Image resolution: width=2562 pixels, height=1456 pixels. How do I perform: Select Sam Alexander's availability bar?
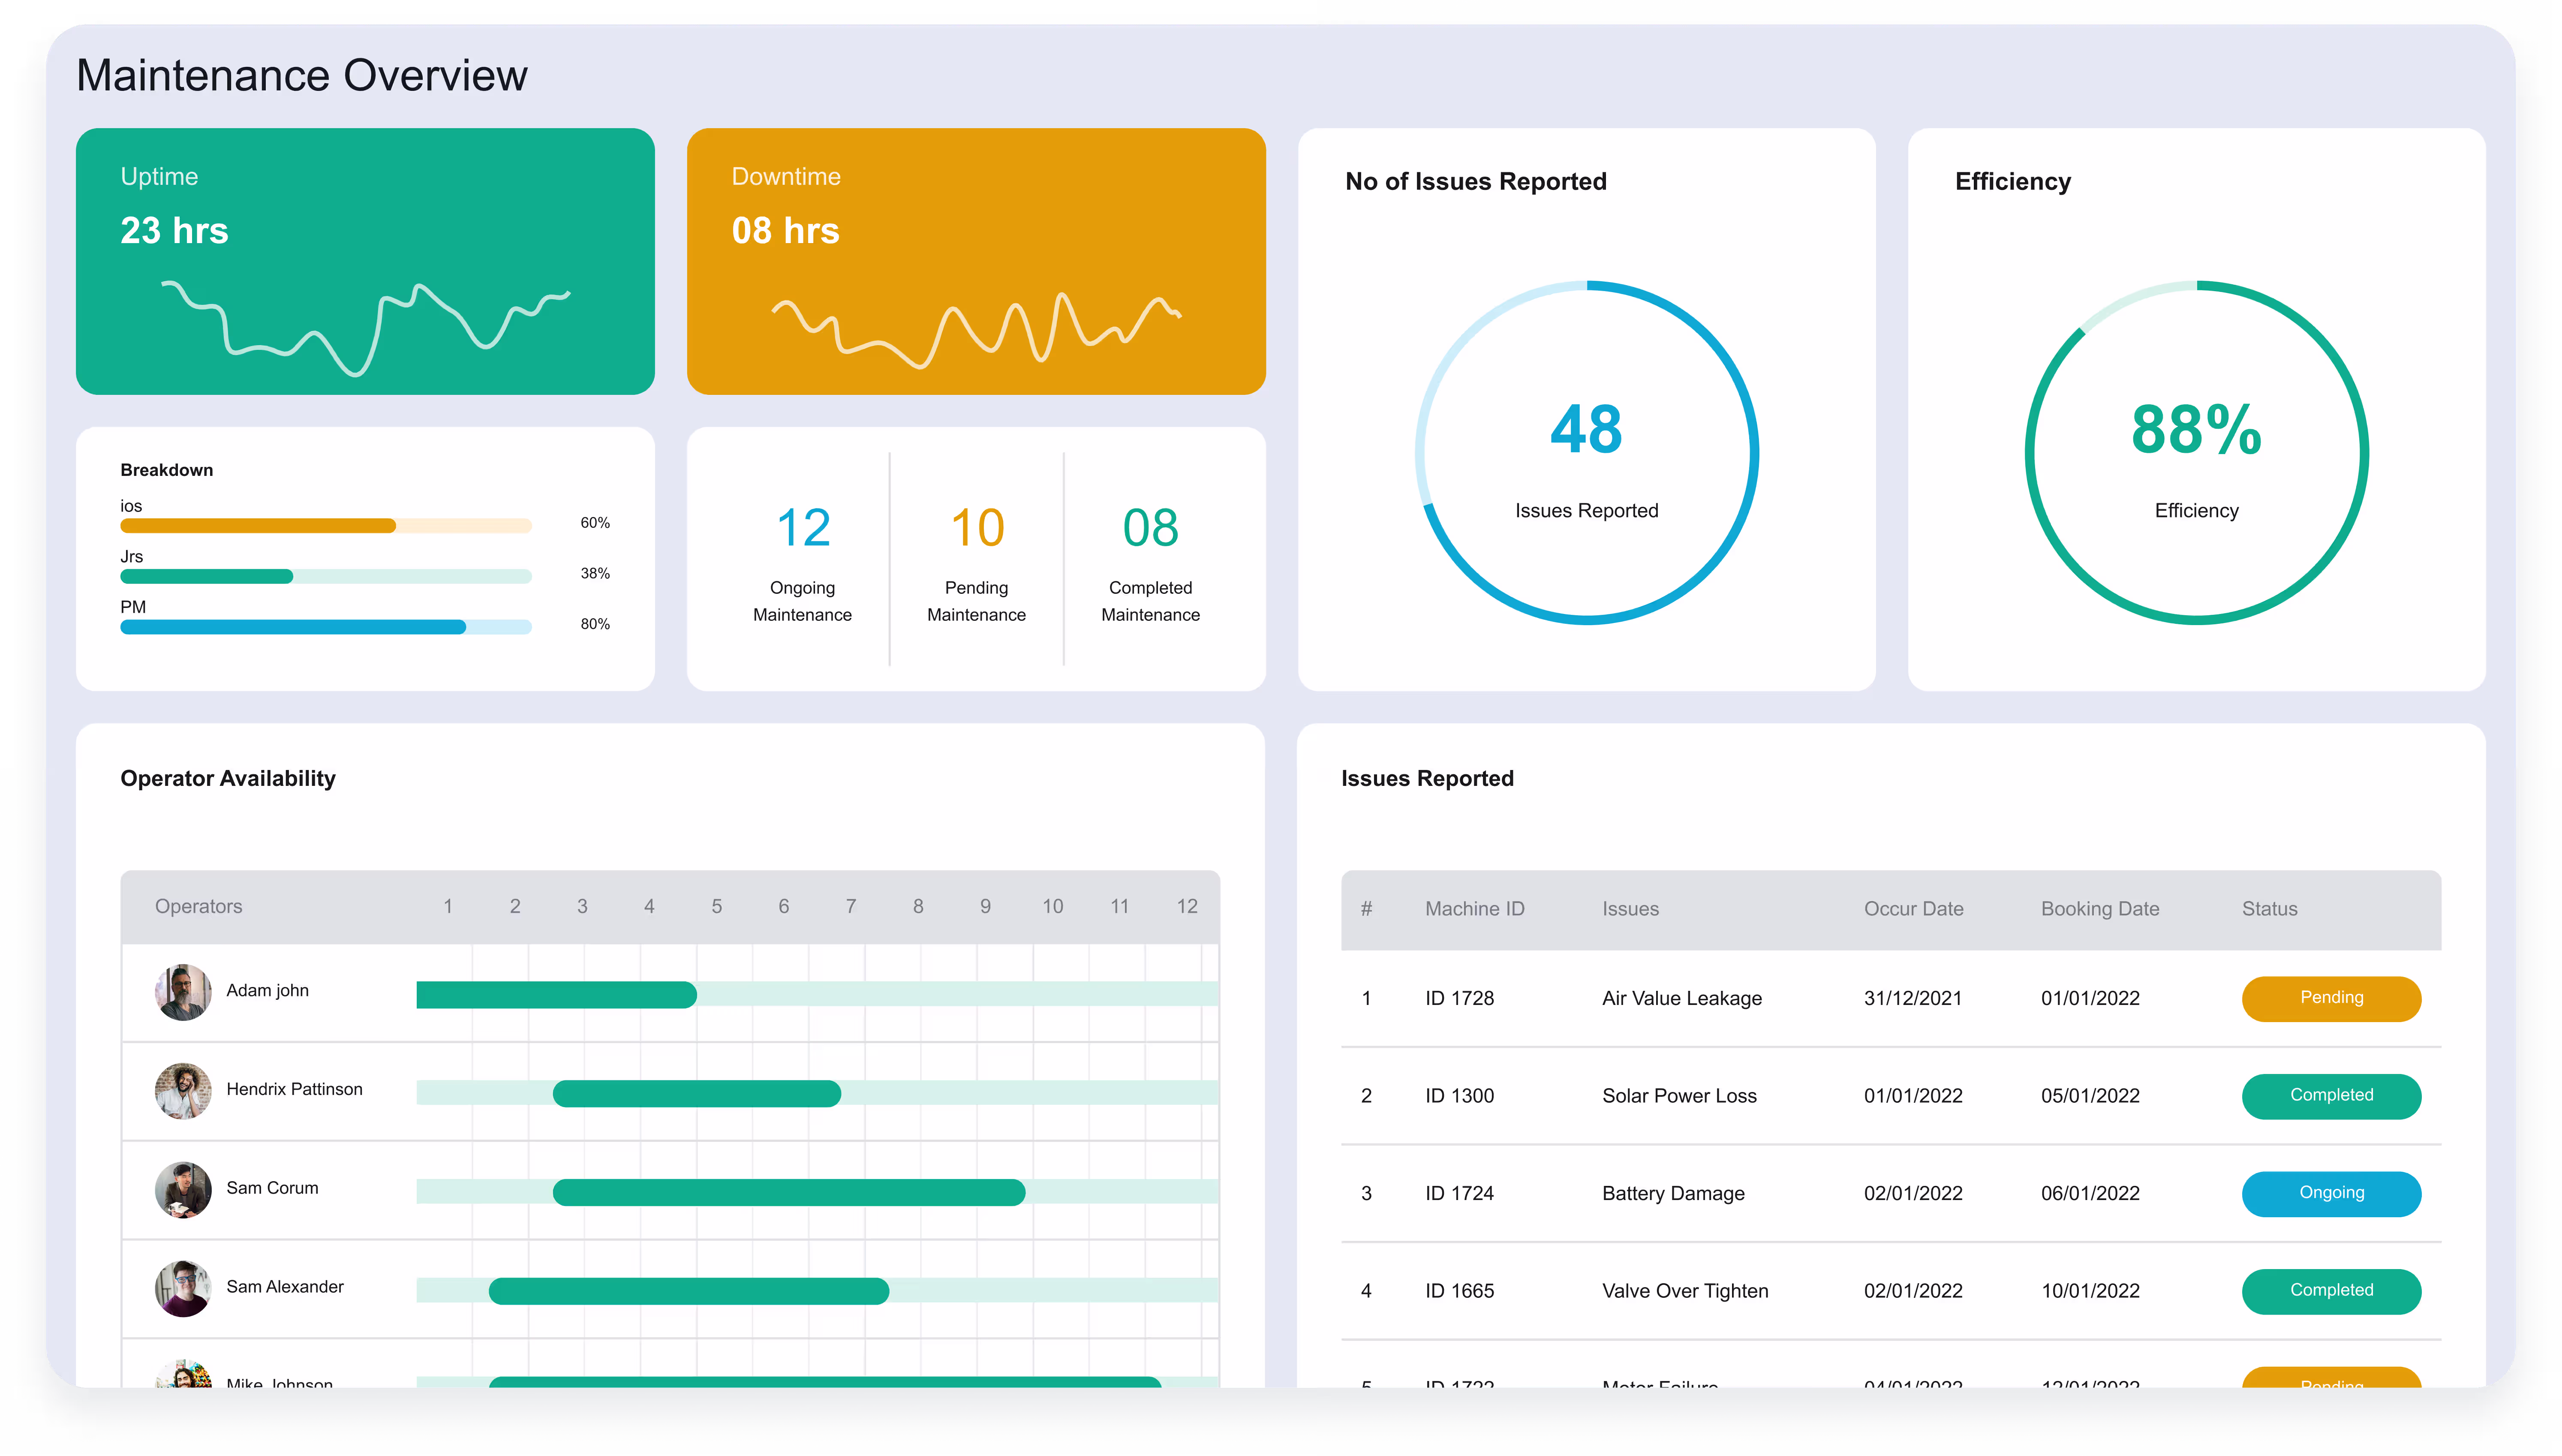click(x=689, y=1291)
